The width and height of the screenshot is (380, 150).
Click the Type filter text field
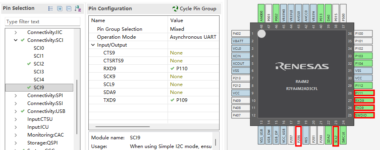click(x=42, y=21)
